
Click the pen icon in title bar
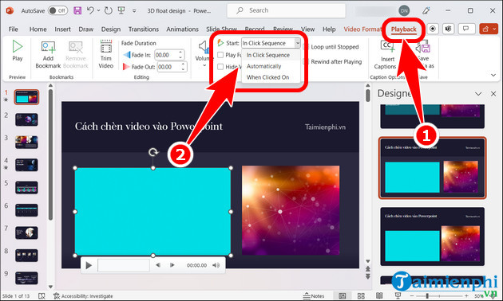[426, 10]
